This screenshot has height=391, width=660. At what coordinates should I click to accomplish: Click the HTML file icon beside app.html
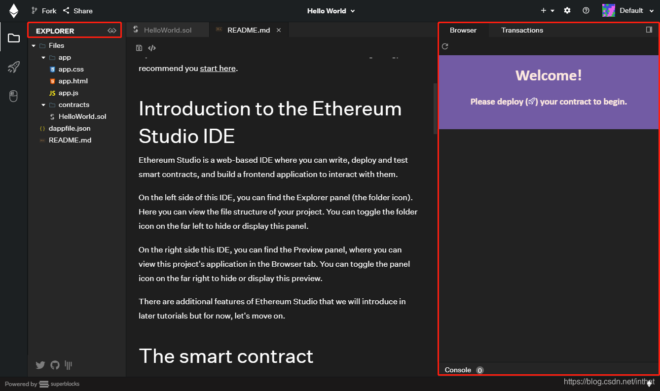tap(52, 81)
